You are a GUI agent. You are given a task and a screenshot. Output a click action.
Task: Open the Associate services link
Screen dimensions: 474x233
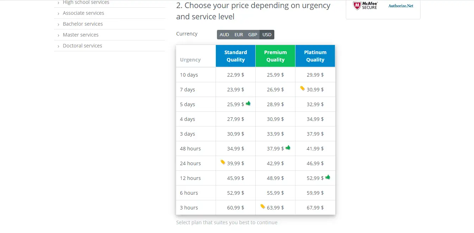tap(83, 13)
